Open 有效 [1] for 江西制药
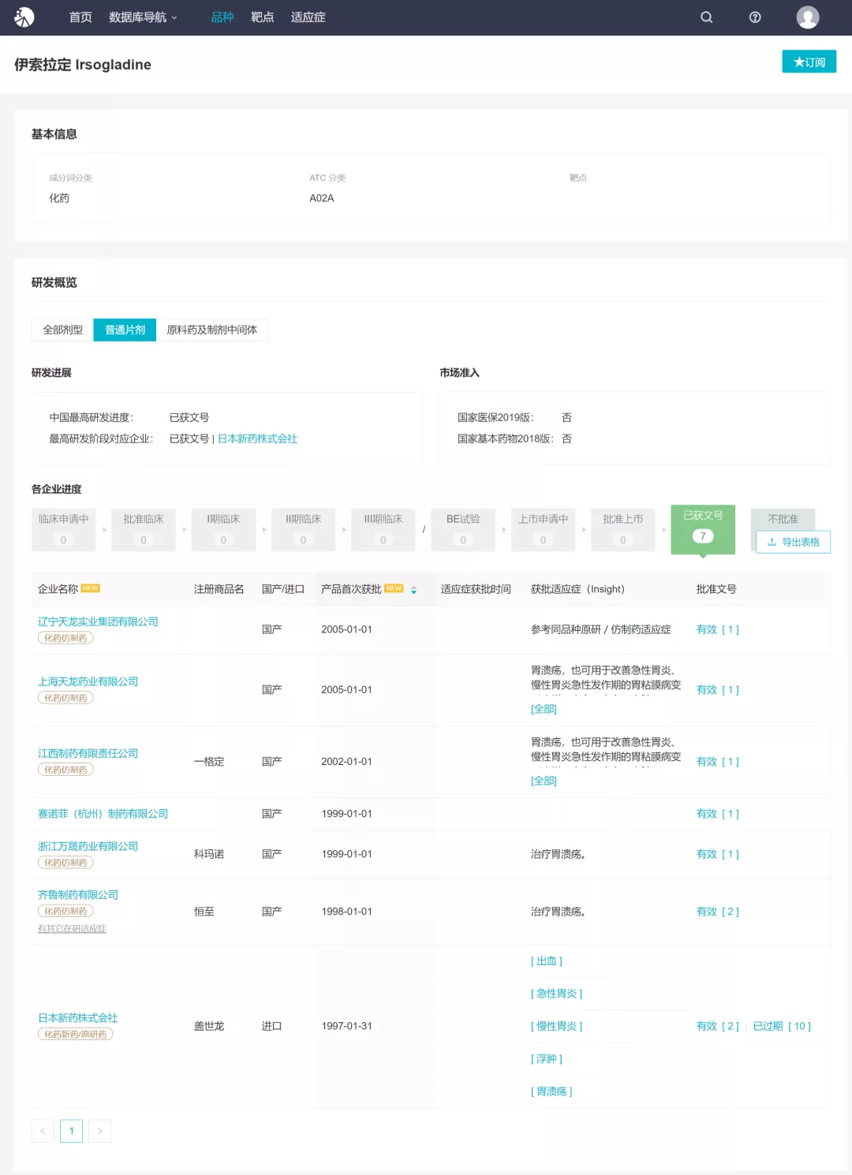This screenshot has width=852, height=1175. (718, 762)
